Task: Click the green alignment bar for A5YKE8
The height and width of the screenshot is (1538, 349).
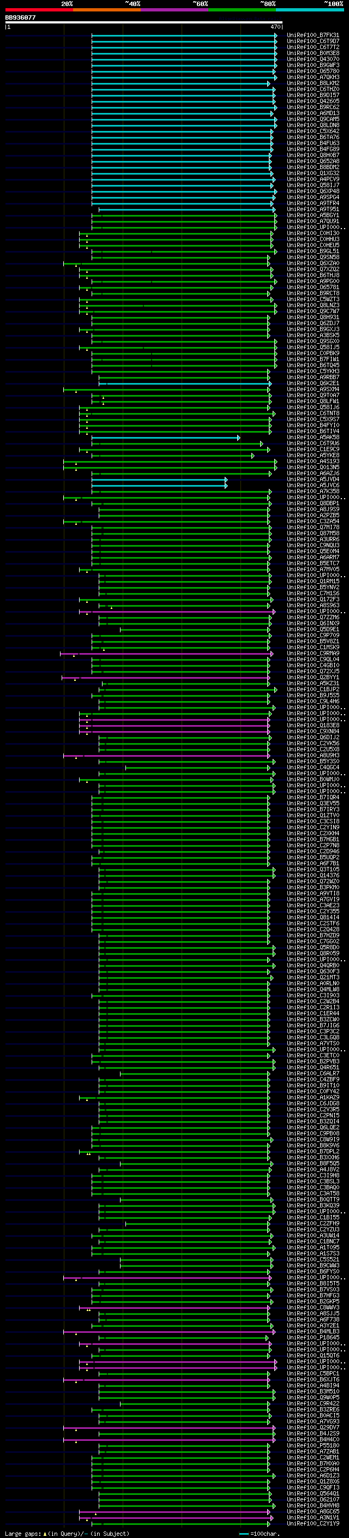Action: coord(172,456)
